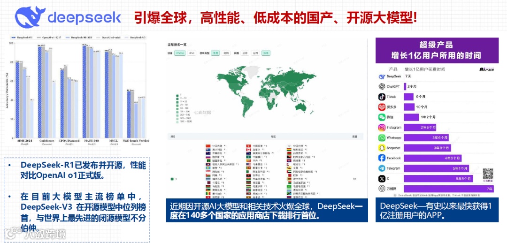The height and width of the screenshot is (243, 507).
Task: Select the Instagram app icon
Action: (x=382, y=127)
